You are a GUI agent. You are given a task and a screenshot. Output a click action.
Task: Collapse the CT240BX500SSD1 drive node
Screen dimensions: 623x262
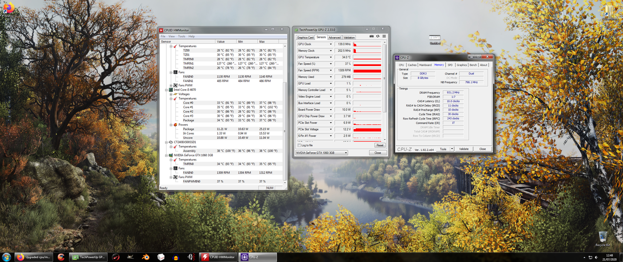(167, 142)
